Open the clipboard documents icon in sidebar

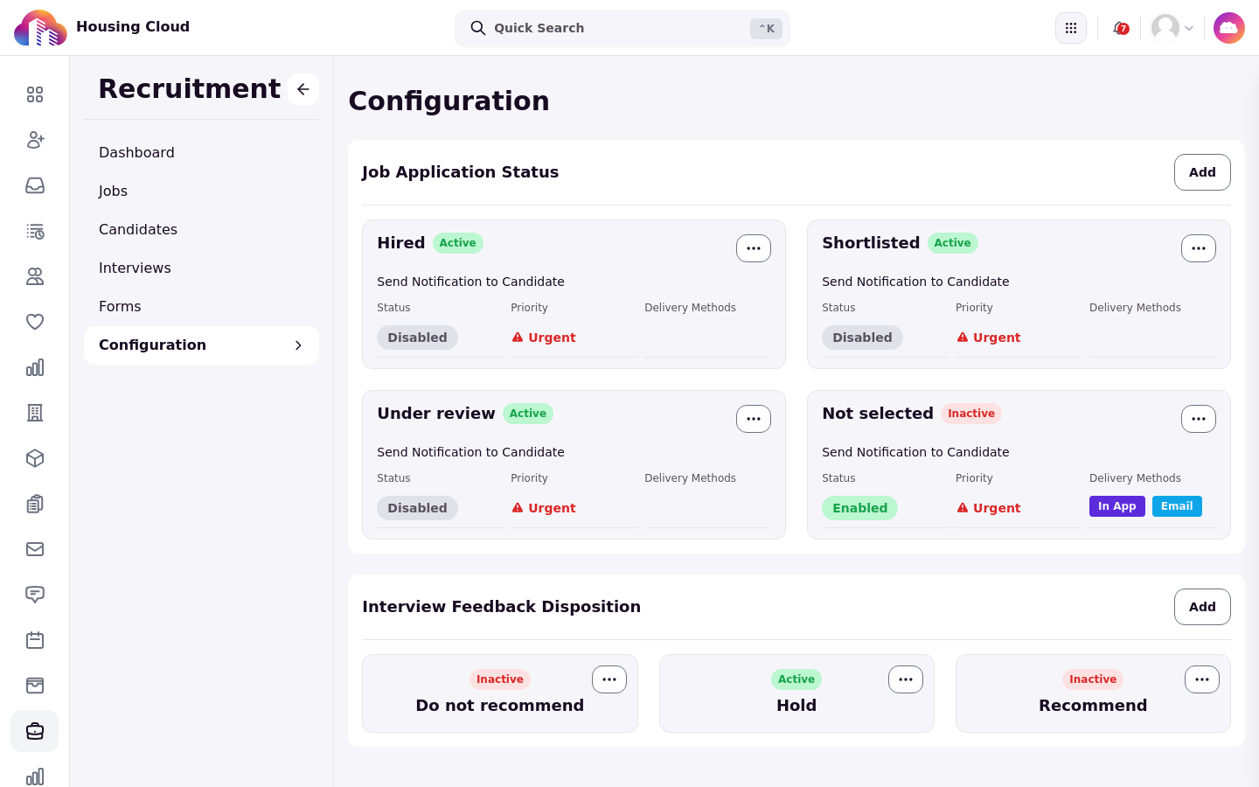point(35,504)
